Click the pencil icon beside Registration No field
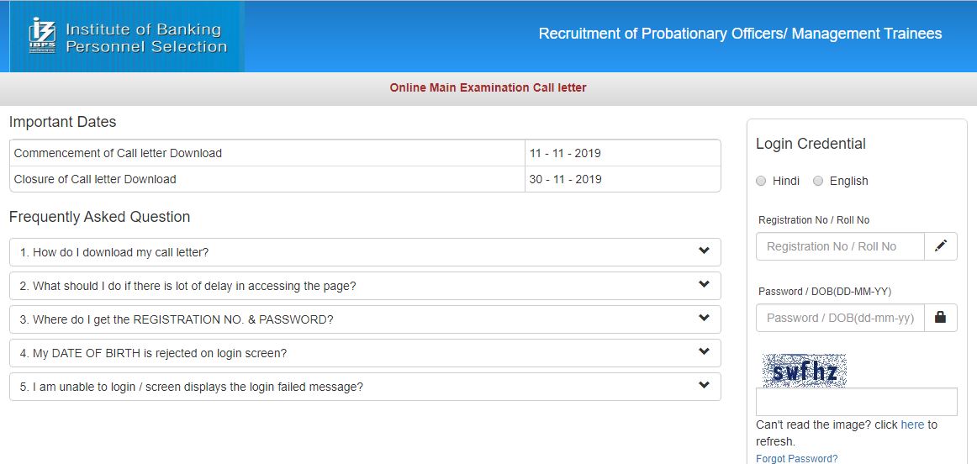 click(x=940, y=246)
